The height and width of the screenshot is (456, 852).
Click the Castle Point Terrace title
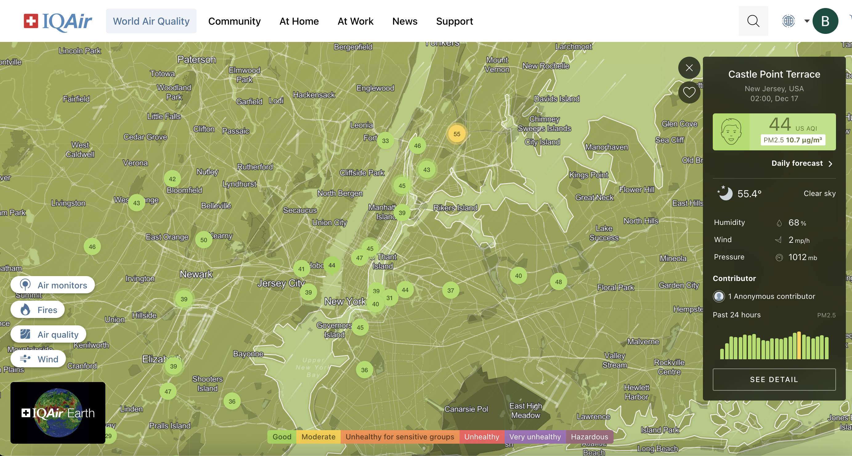774,74
